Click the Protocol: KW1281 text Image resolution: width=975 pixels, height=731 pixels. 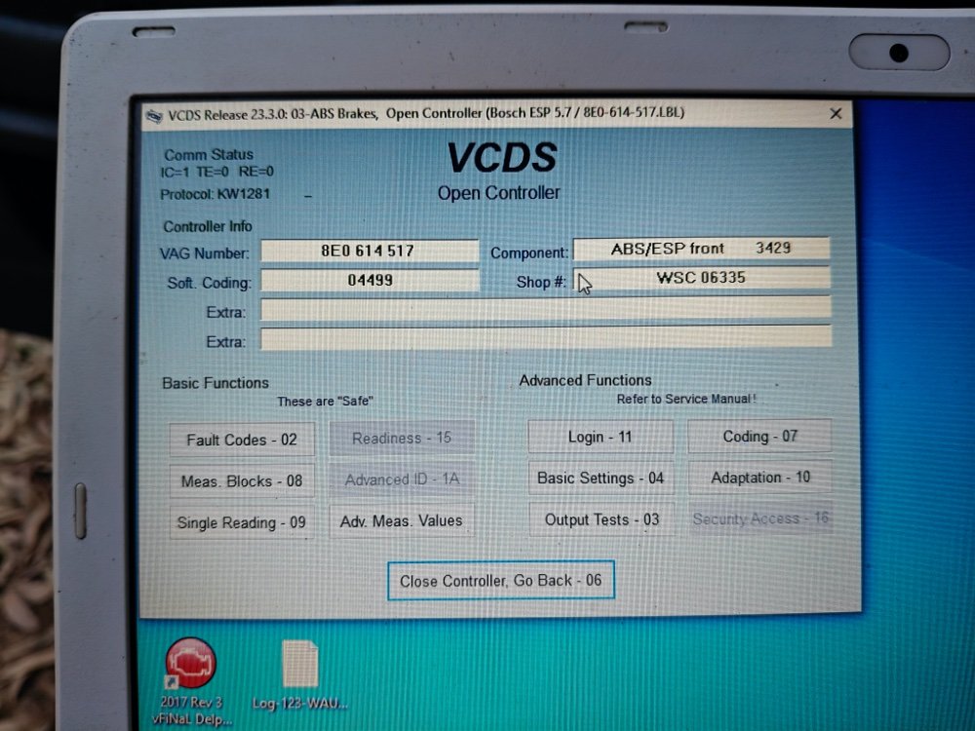[x=215, y=195]
